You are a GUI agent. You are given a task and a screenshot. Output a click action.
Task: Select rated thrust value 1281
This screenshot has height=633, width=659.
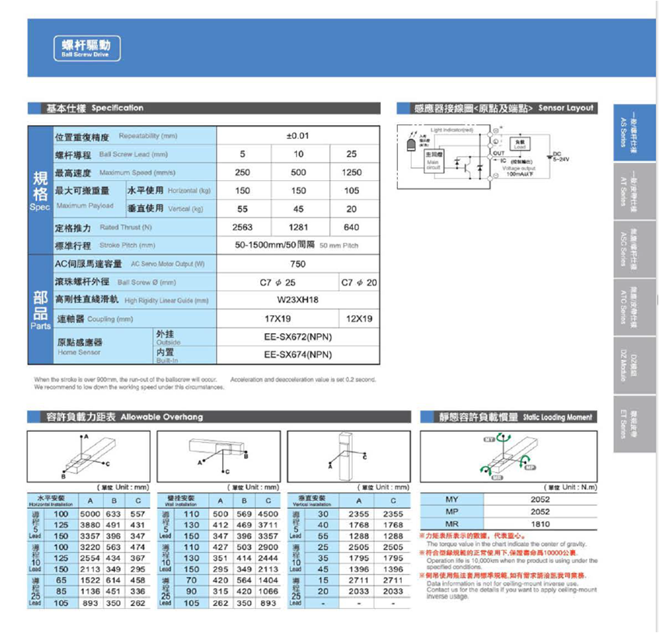pos(298,228)
